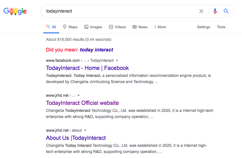Expand www.jrhd.net about result arrow
242x158 pixels.
pos(85,130)
